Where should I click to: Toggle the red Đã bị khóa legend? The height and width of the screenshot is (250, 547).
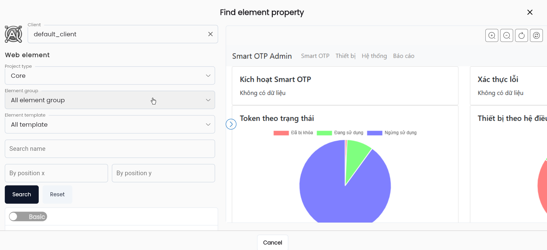(293, 133)
